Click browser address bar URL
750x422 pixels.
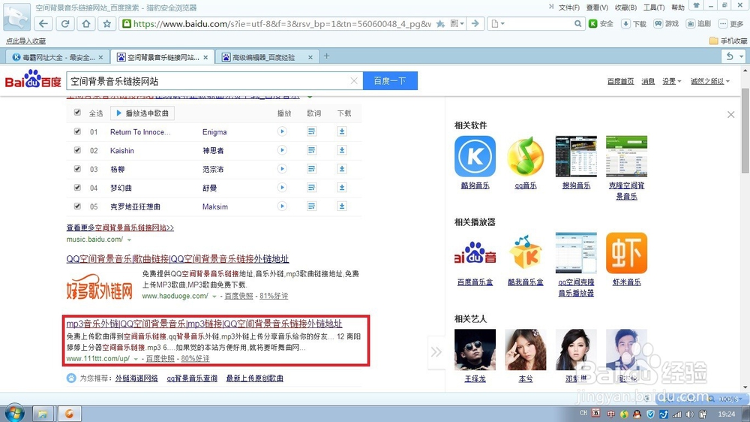coord(282,23)
